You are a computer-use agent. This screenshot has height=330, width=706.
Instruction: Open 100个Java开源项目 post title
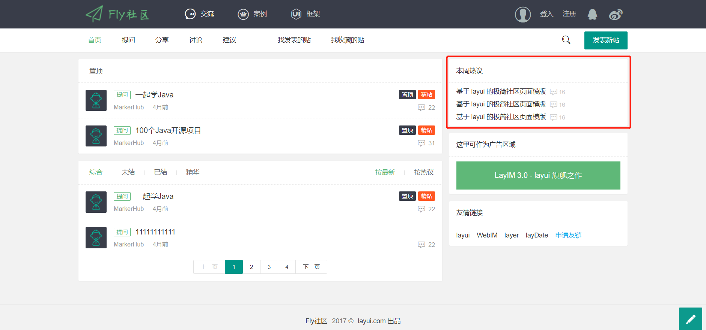[x=168, y=130]
